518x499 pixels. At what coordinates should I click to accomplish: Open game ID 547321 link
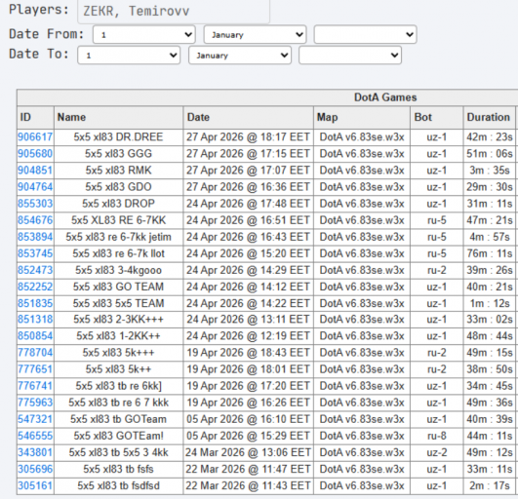click(x=35, y=419)
